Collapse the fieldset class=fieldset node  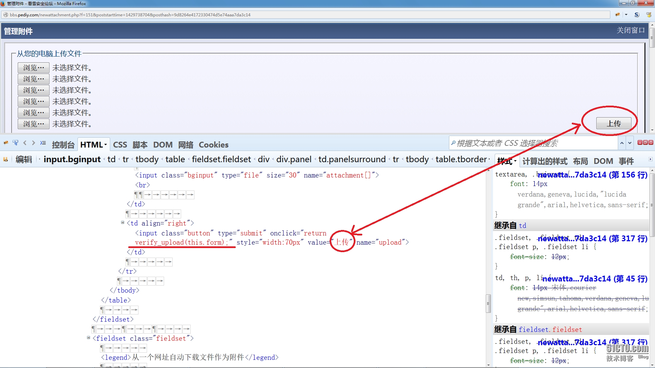click(x=88, y=338)
